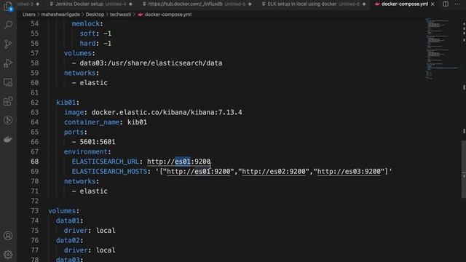This screenshot has width=466, height=262.
Task: Open the Explorer view in the activity bar
Action: pyautogui.click(x=8, y=6)
